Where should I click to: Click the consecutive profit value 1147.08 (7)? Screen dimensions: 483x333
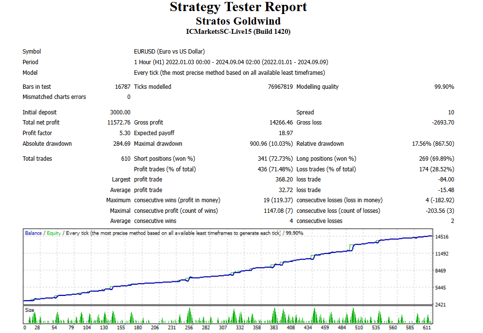[x=278, y=211]
